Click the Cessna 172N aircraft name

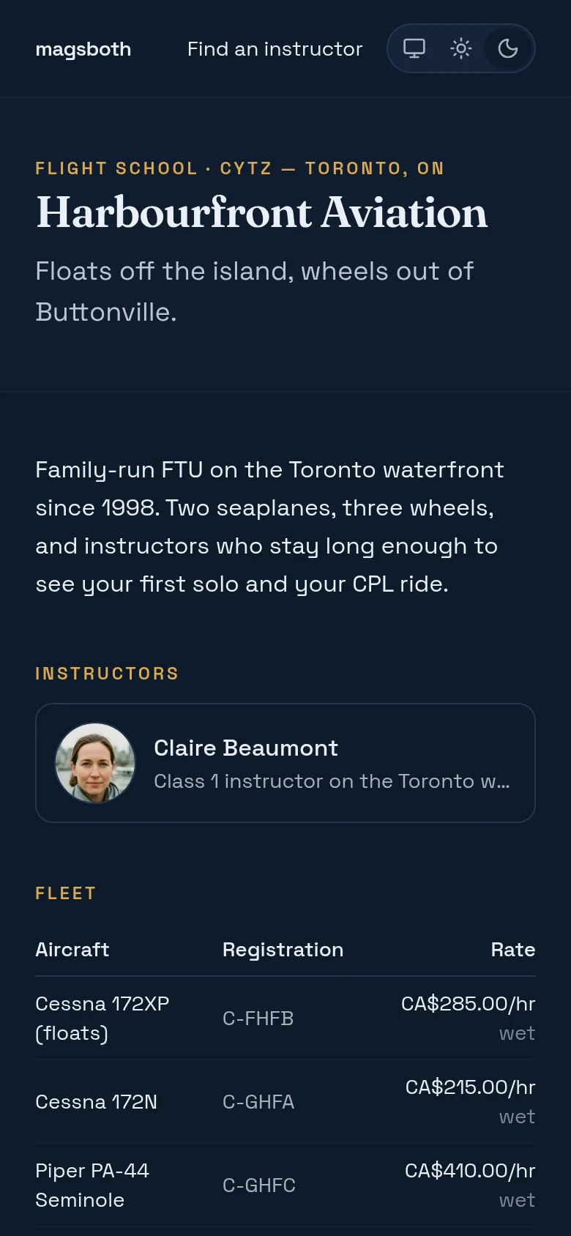96,1102
